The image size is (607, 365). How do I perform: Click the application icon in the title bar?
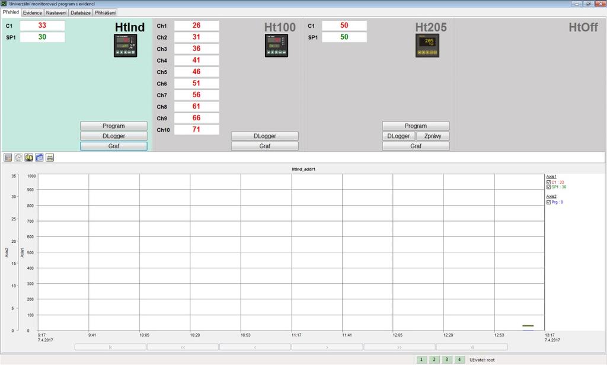coord(4,4)
